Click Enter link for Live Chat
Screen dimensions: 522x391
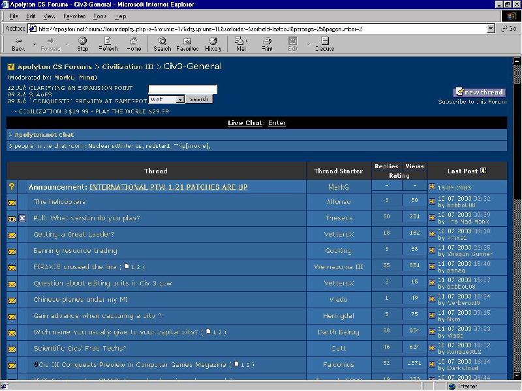[x=277, y=123]
